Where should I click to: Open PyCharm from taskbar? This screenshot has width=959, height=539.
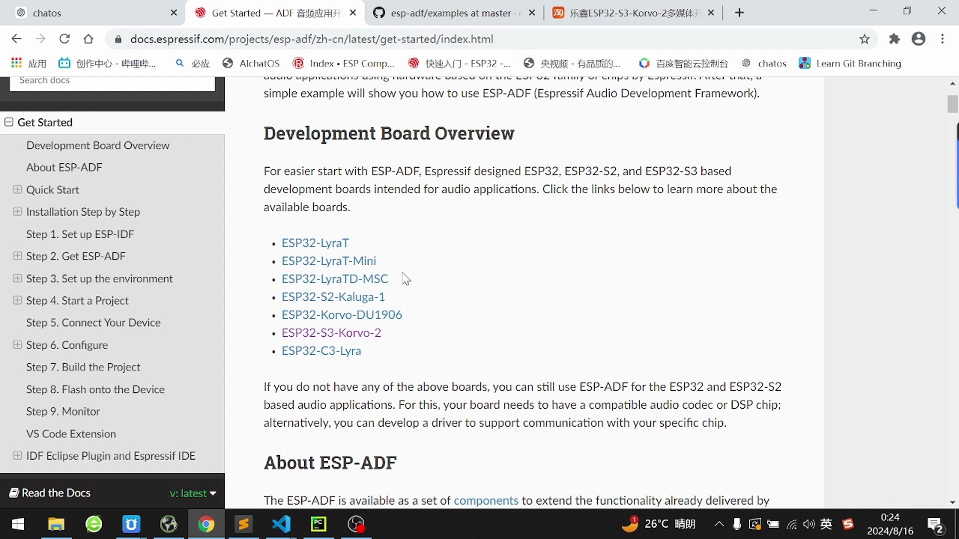[319, 524]
